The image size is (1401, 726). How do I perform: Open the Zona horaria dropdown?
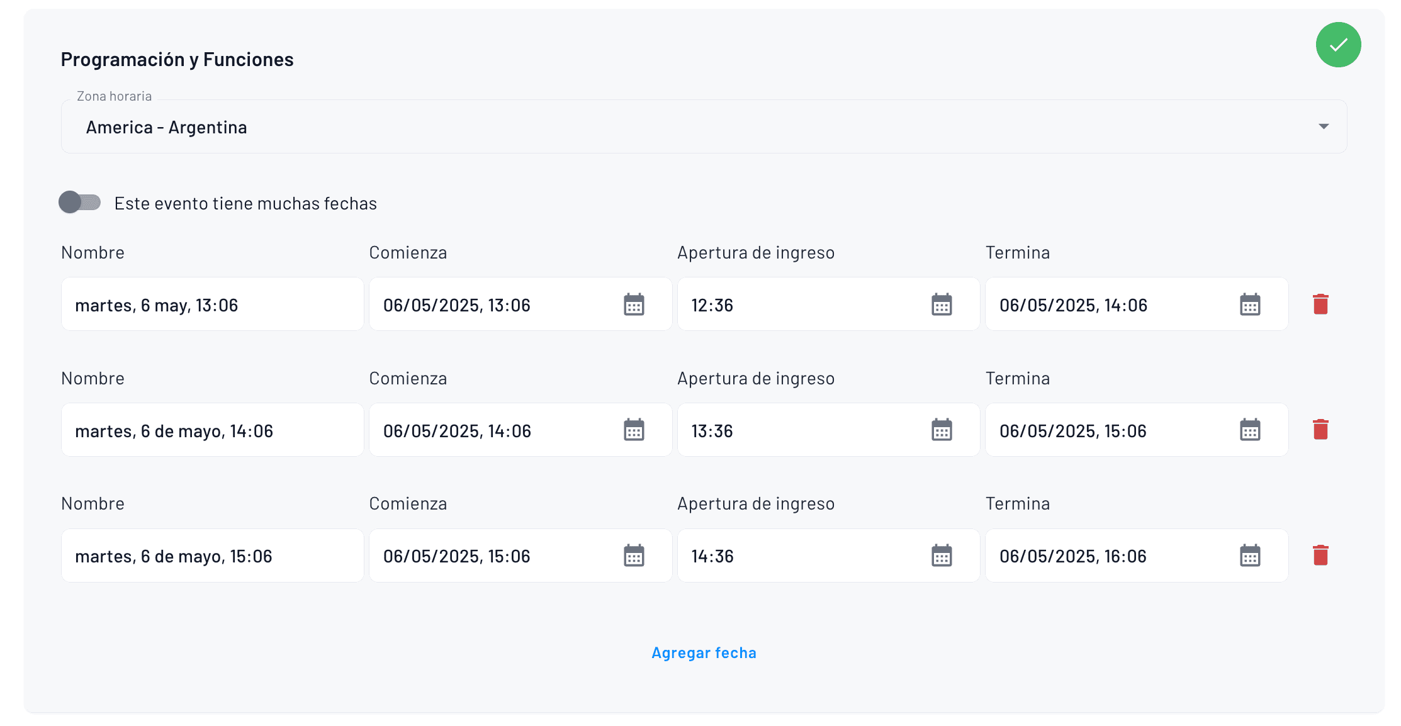click(1324, 126)
